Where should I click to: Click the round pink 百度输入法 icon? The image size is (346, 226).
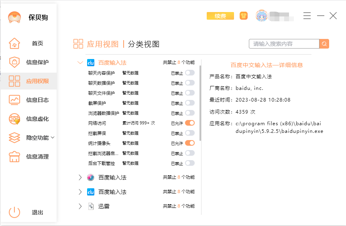coord(91,177)
